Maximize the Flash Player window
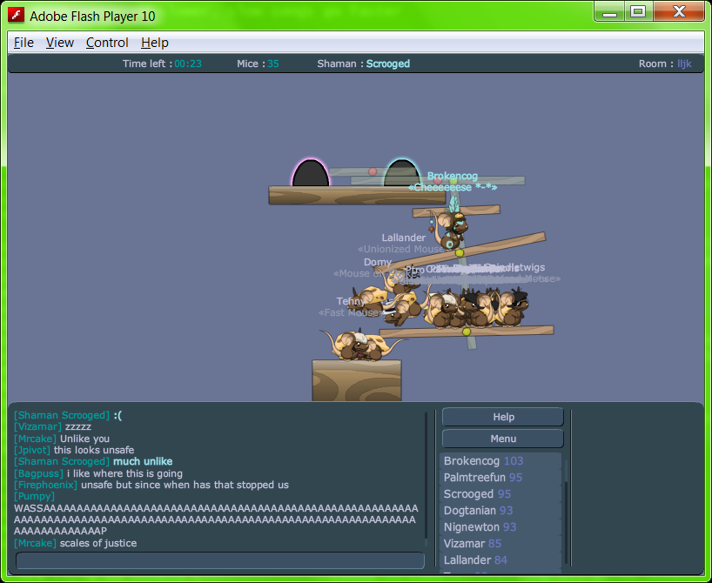The height and width of the screenshot is (583, 712). [x=638, y=11]
